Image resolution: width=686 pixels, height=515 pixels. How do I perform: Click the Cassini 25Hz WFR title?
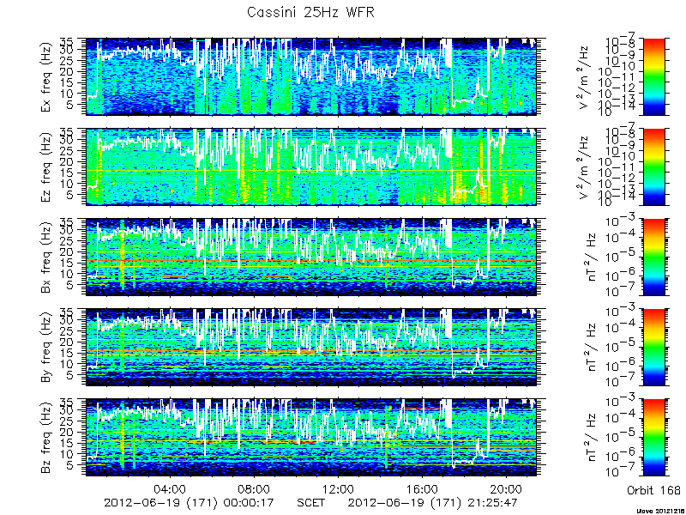pos(310,12)
